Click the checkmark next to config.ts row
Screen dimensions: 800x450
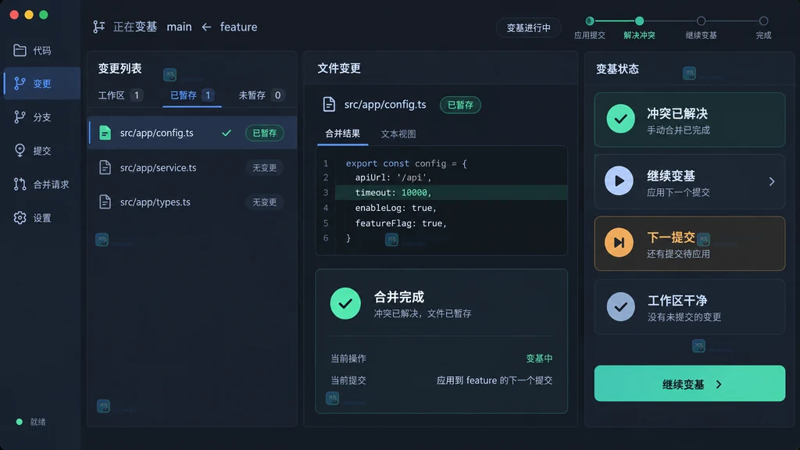coord(227,133)
